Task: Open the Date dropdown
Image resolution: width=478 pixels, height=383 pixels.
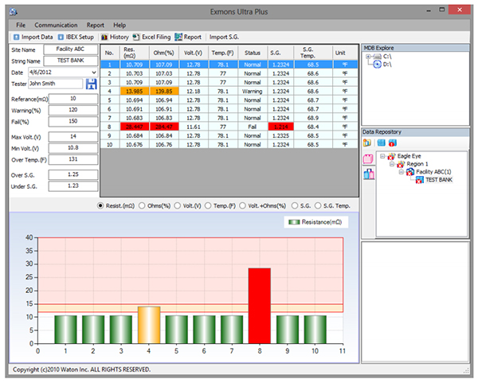Action: (x=94, y=72)
